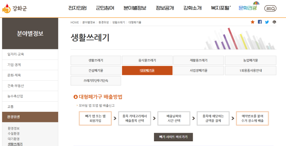
Task: Open 건축·부동산 sidebar item
Action: point(30,86)
